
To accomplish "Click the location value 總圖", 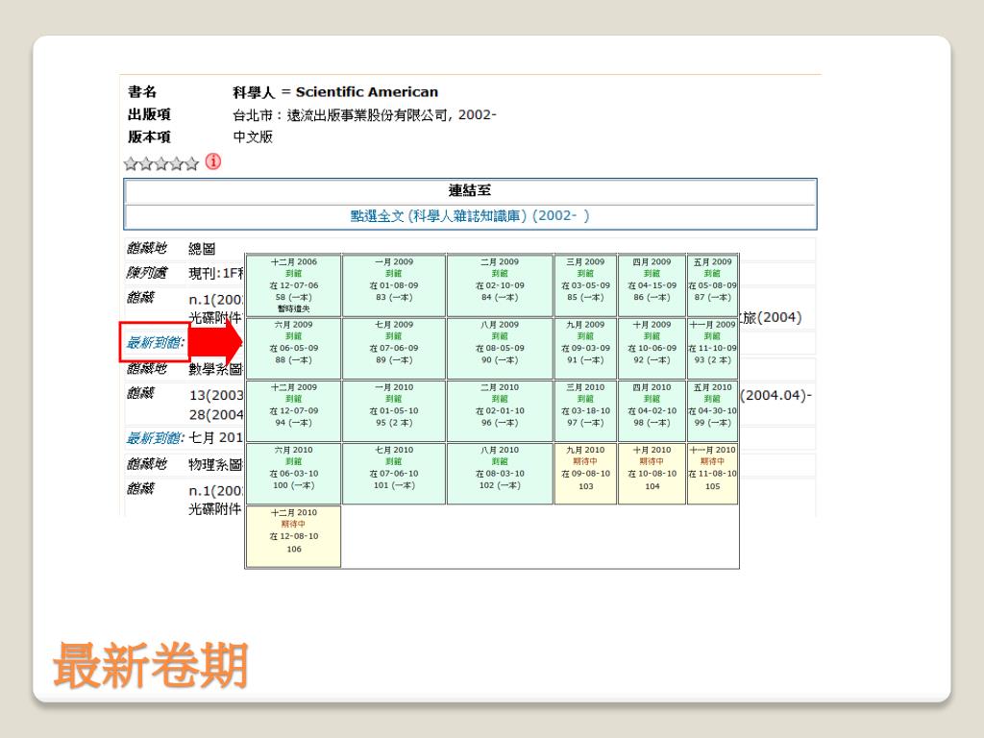I will tap(202, 249).
